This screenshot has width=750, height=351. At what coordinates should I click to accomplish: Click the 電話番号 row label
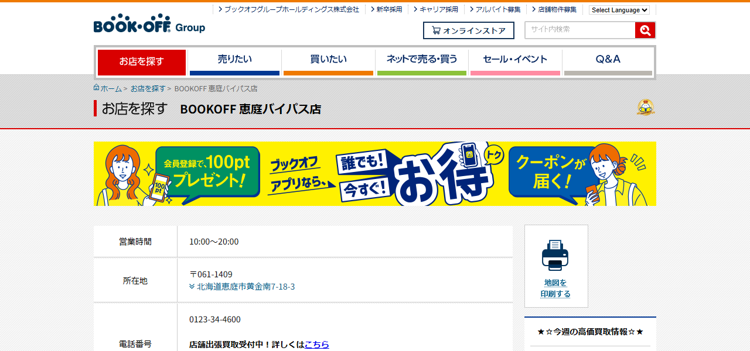(x=135, y=344)
